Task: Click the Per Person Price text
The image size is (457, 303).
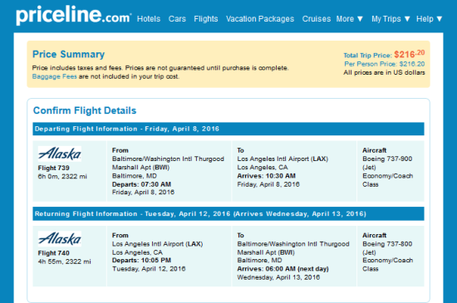Action: click(385, 64)
